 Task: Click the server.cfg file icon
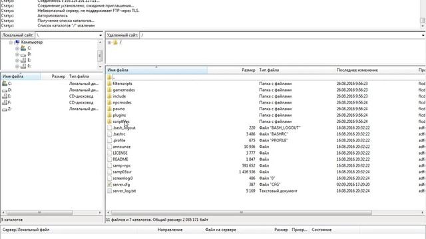(x=109, y=185)
